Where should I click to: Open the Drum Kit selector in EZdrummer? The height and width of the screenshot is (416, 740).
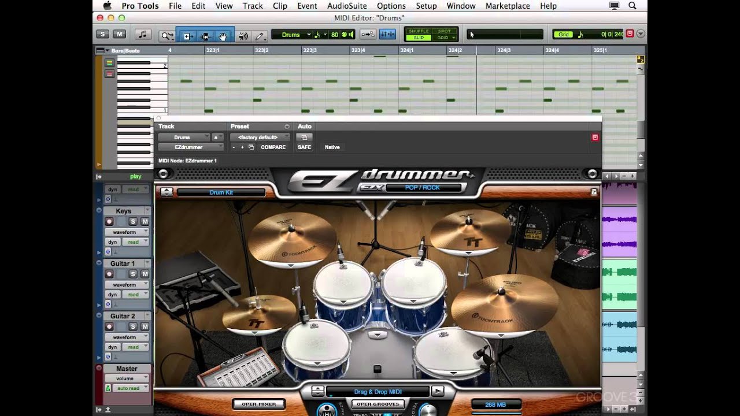coord(221,192)
